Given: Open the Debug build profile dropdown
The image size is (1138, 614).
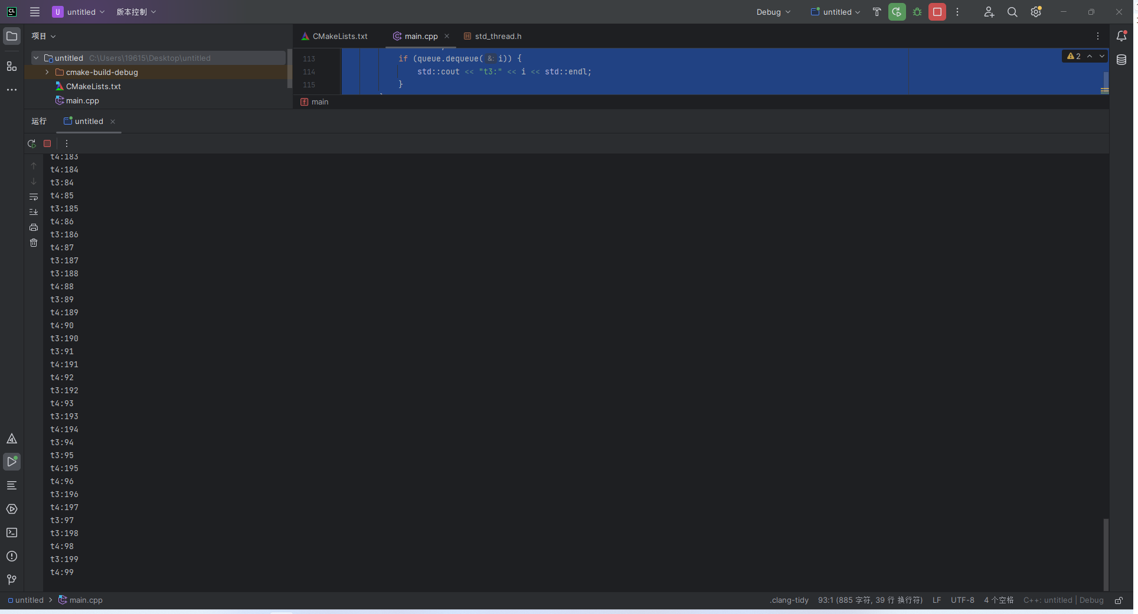Looking at the screenshot, I should point(773,12).
